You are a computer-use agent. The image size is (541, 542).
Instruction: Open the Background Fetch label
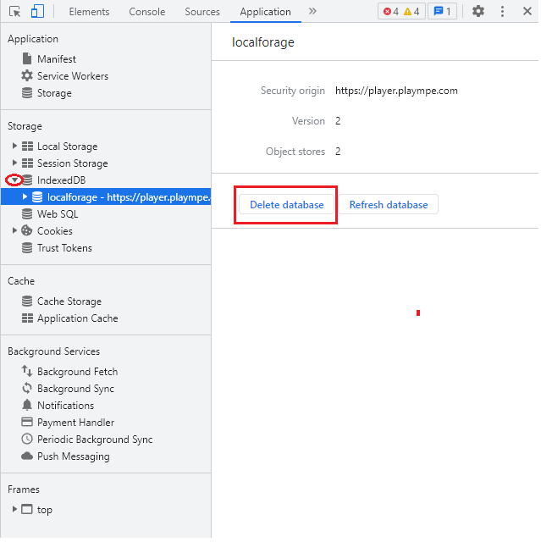(78, 373)
